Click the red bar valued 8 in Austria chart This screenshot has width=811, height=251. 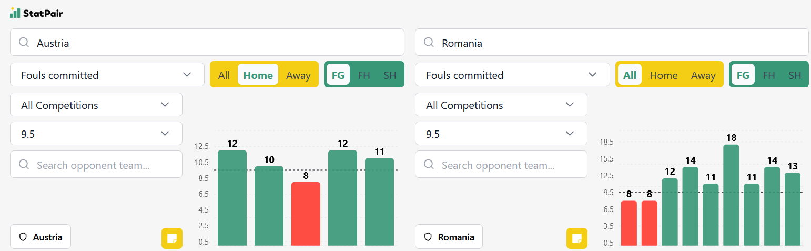306,214
